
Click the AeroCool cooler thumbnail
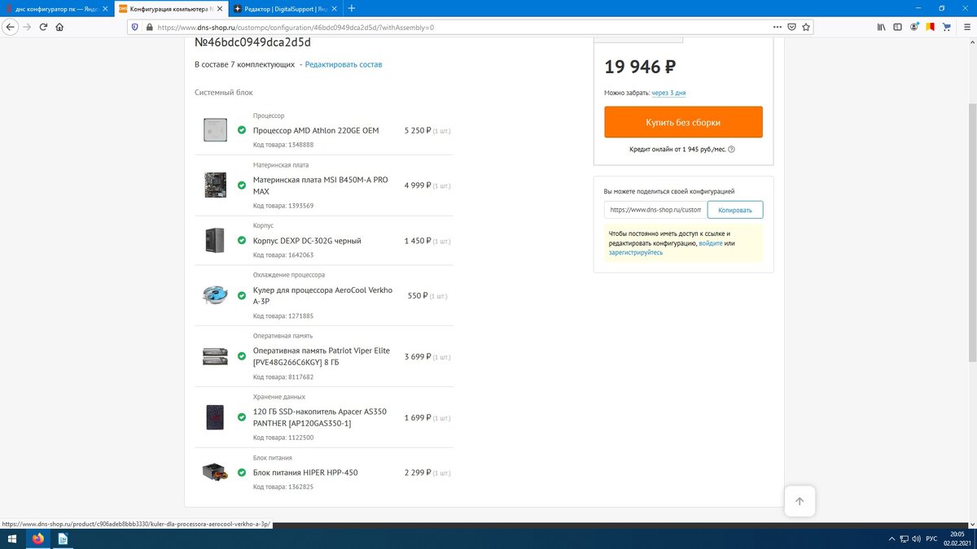pyautogui.click(x=215, y=295)
